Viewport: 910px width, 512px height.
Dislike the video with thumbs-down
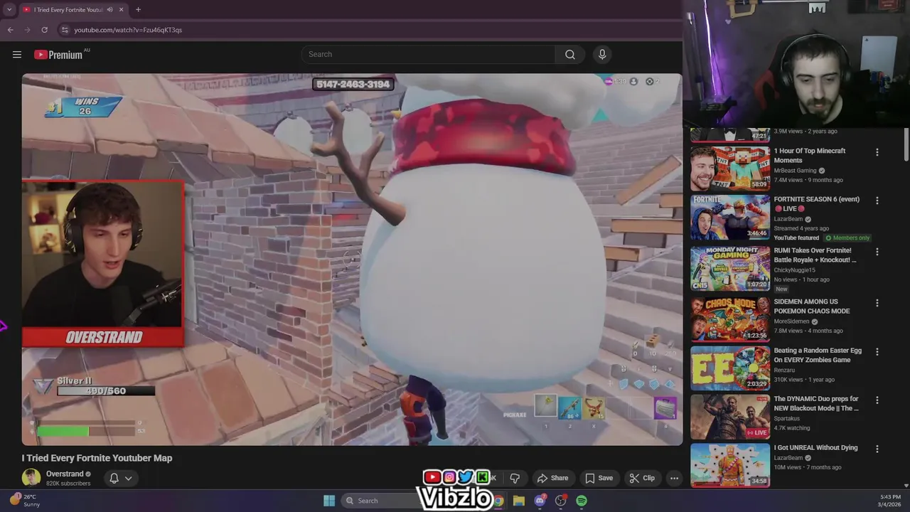pyautogui.click(x=515, y=478)
